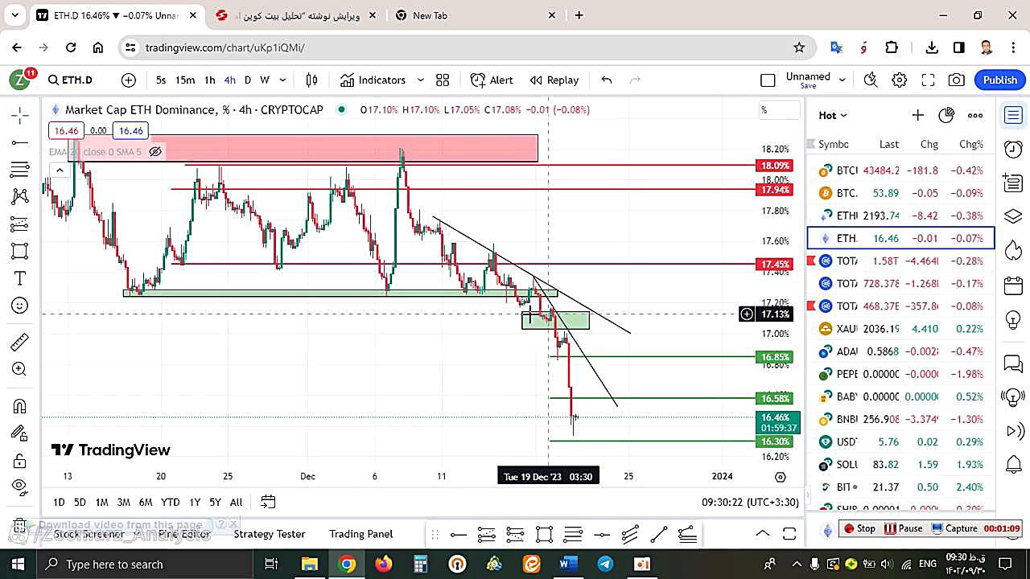The height and width of the screenshot is (579, 1030).
Task: Select the geometric shapes tool
Action: pyautogui.click(x=20, y=251)
